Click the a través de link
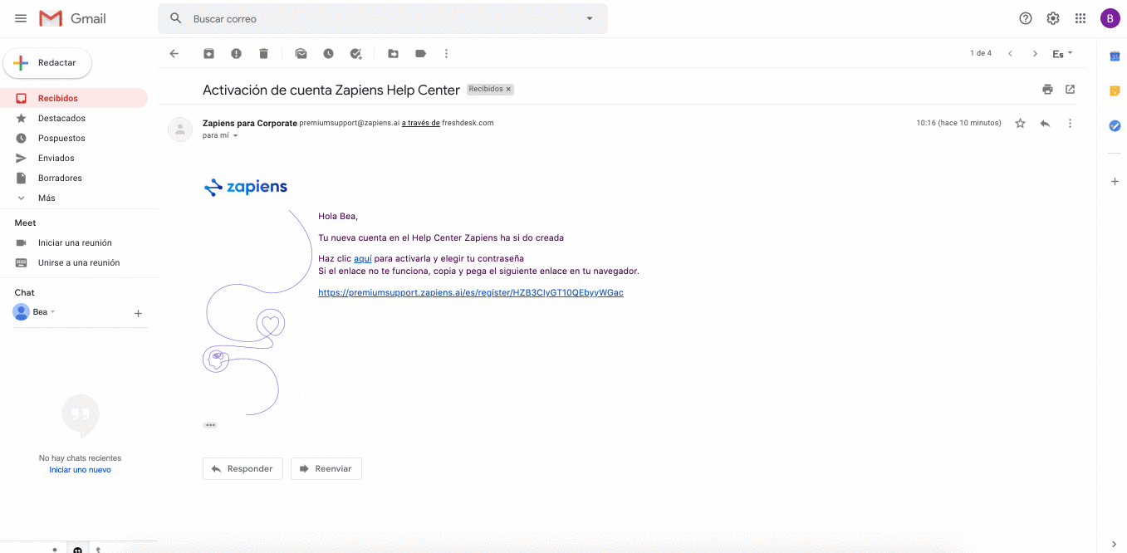 [421, 123]
